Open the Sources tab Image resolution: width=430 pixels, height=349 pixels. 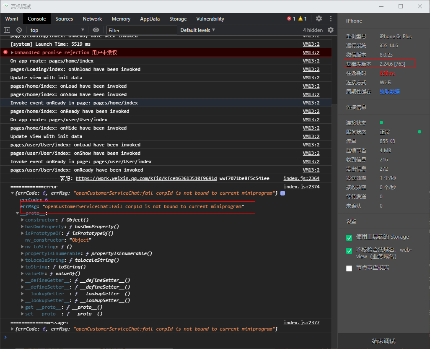(64, 18)
